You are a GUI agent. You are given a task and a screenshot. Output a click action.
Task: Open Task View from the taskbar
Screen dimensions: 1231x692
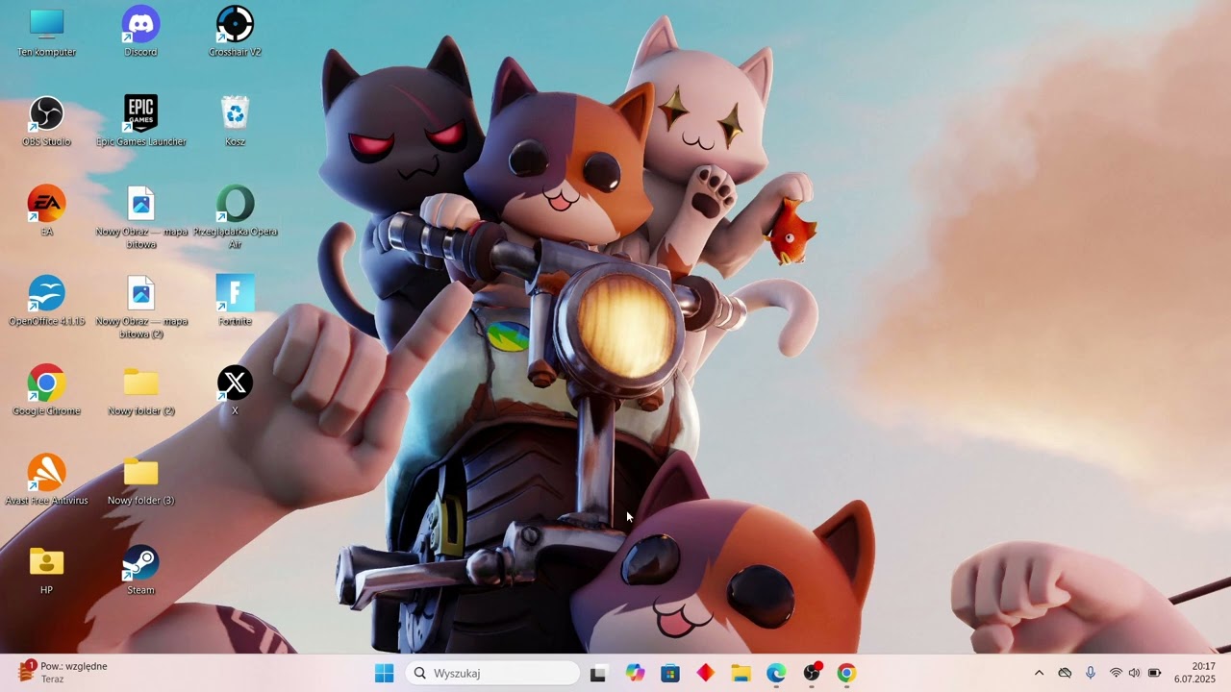point(598,673)
